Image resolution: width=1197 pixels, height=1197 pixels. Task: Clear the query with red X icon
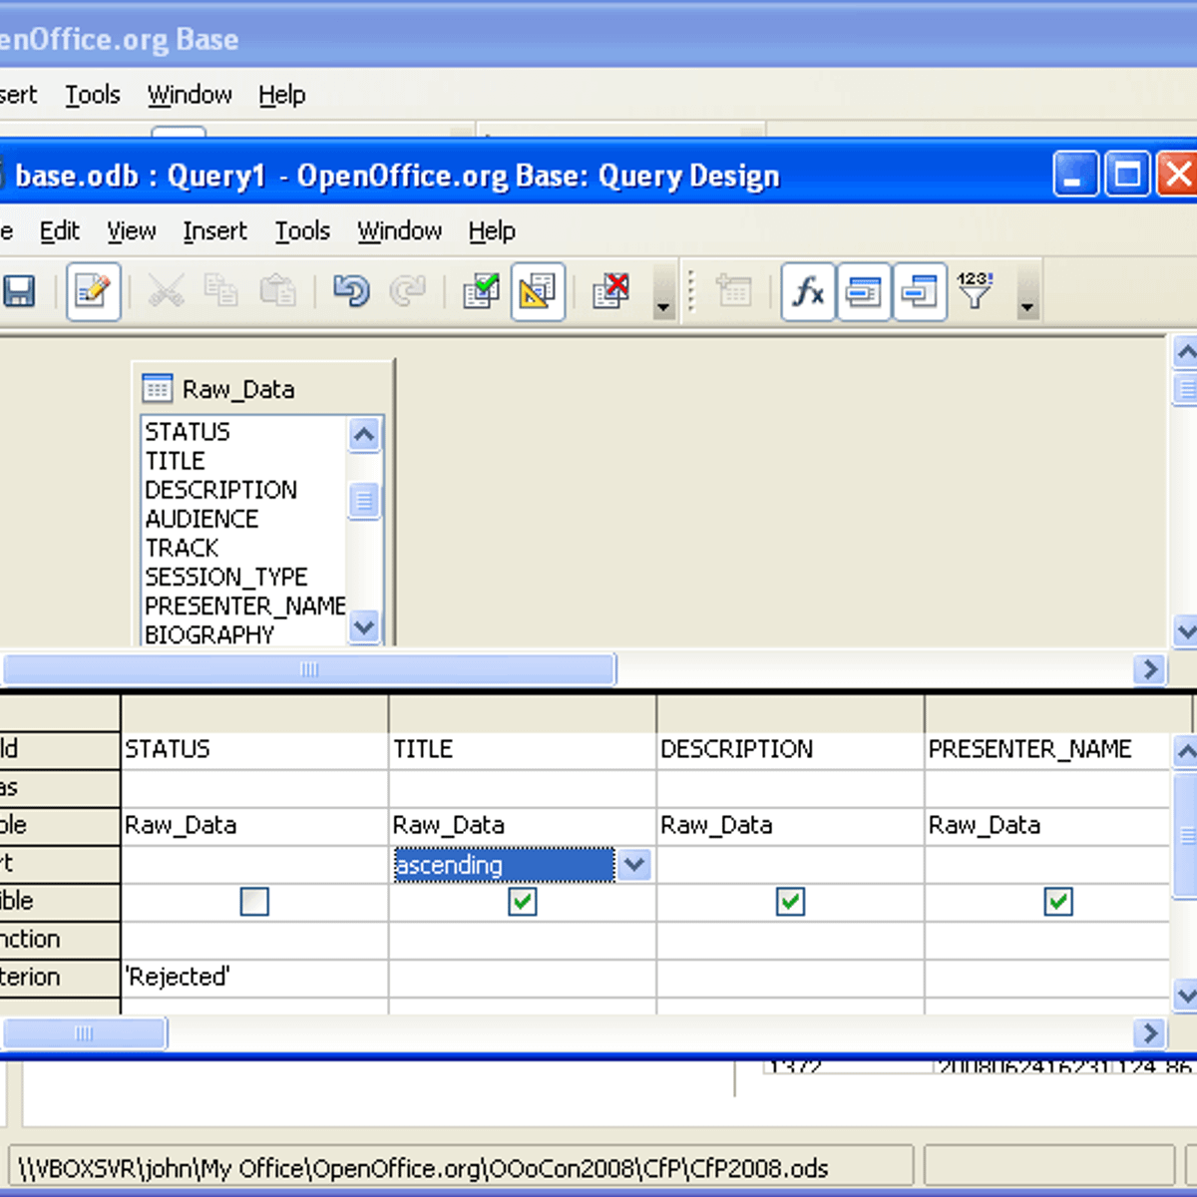point(610,291)
